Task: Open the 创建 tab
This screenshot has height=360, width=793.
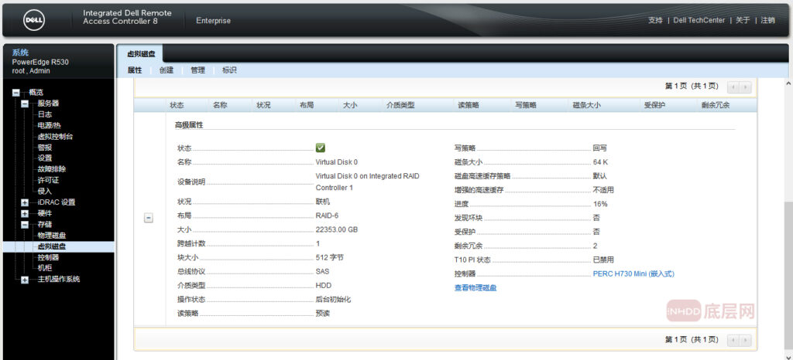Action: pyautogui.click(x=166, y=70)
